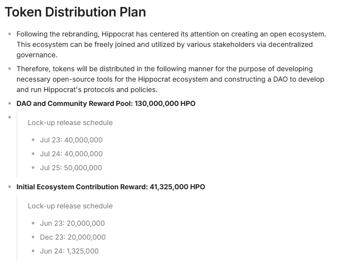
Task: Select the 'Therefore, tokens will be distributed' paragraph
Action: (x=170, y=79)
